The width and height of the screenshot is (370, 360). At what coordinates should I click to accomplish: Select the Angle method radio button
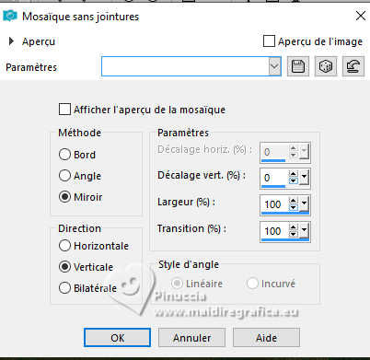tap(64, 176)
